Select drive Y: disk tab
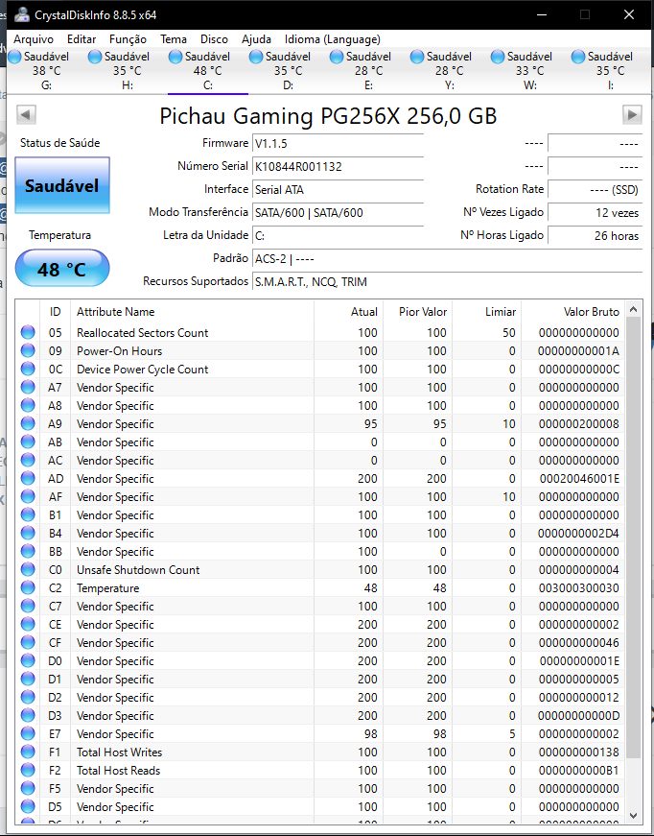 [x=449, y=70]
